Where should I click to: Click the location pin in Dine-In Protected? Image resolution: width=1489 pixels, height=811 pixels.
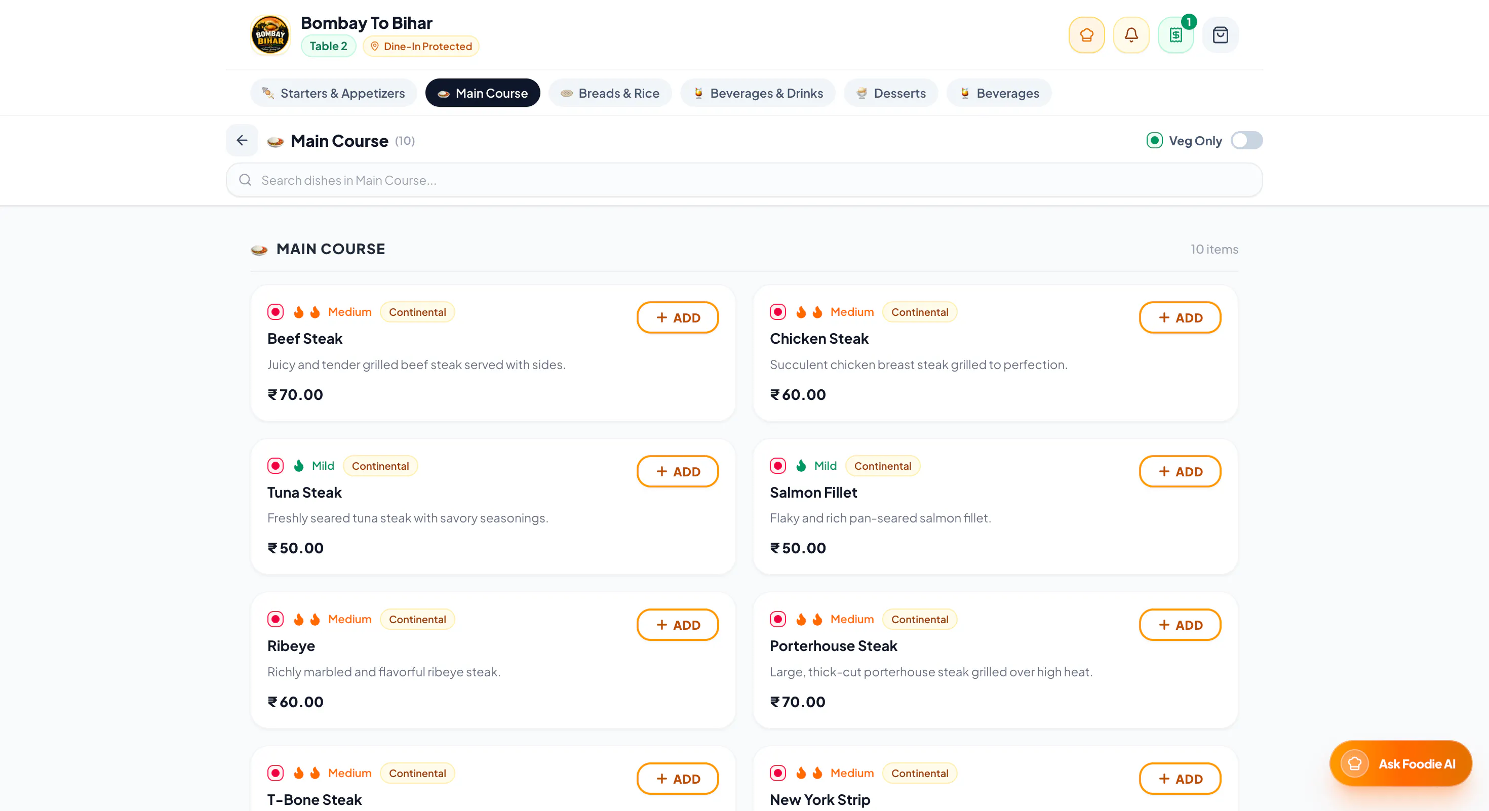[375, 46]
